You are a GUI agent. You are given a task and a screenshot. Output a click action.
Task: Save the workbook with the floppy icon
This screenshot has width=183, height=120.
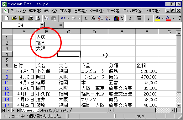click(21, 18)
